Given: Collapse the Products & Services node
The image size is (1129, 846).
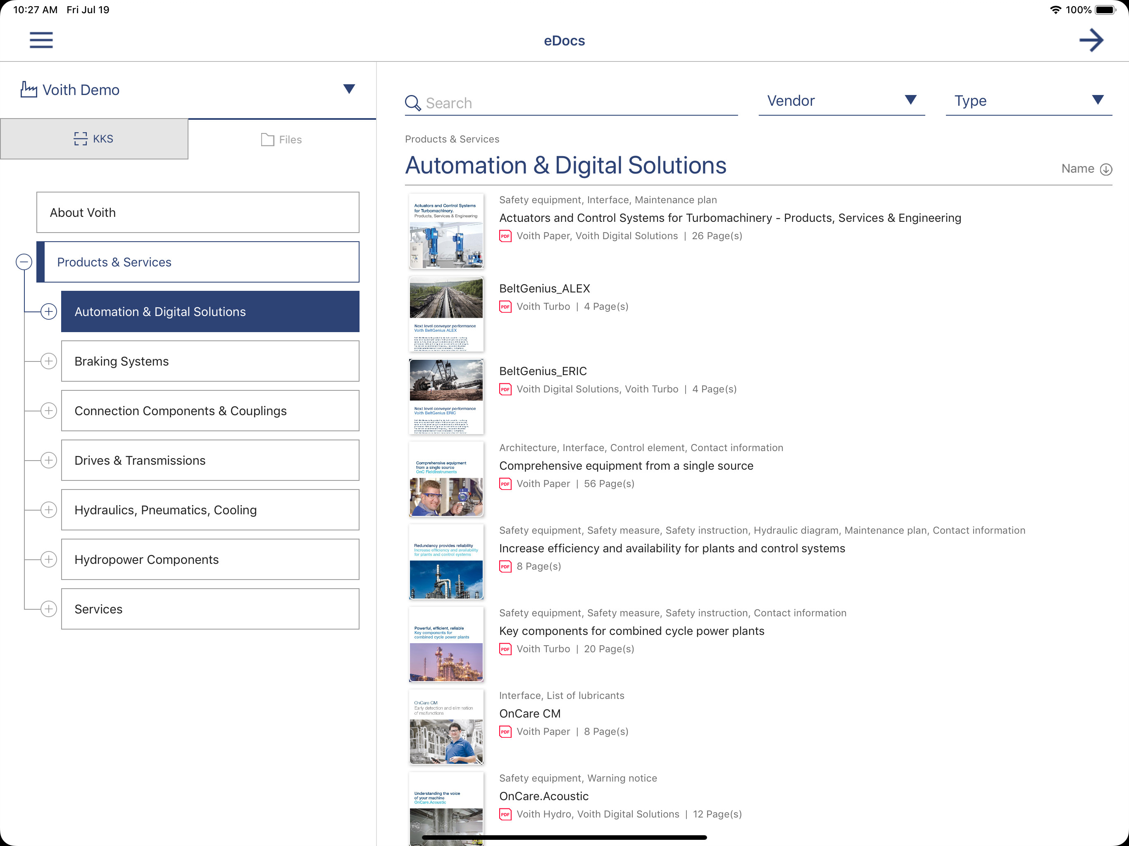Looking at the screenshot, I should point(24,262).
